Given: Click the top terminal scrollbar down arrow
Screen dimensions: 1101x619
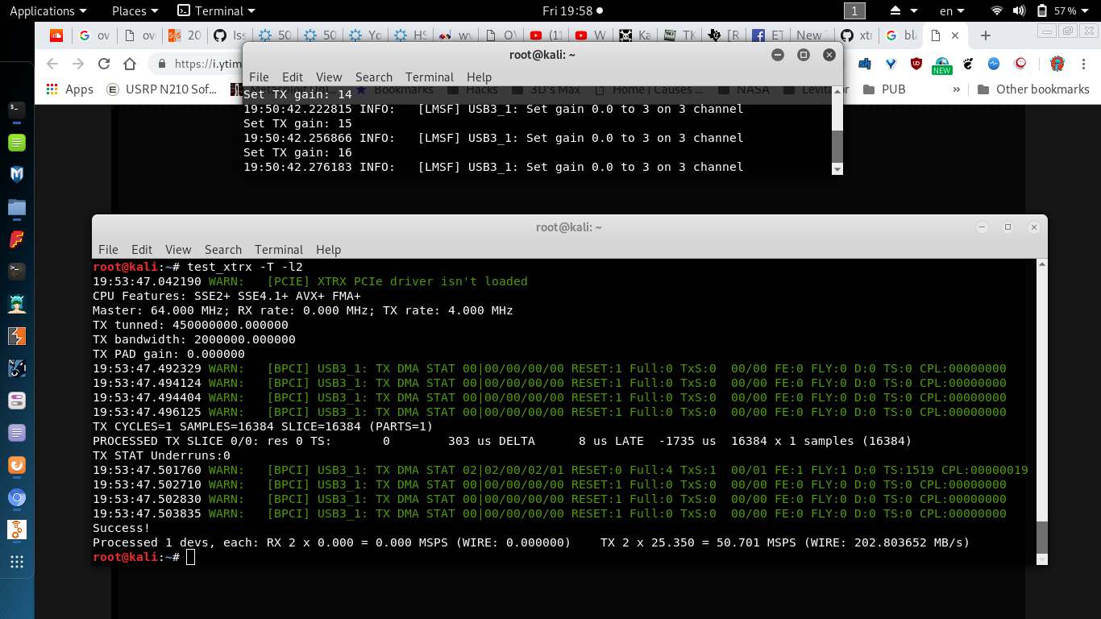Looking at the screenshot, I should coord(836,170).
